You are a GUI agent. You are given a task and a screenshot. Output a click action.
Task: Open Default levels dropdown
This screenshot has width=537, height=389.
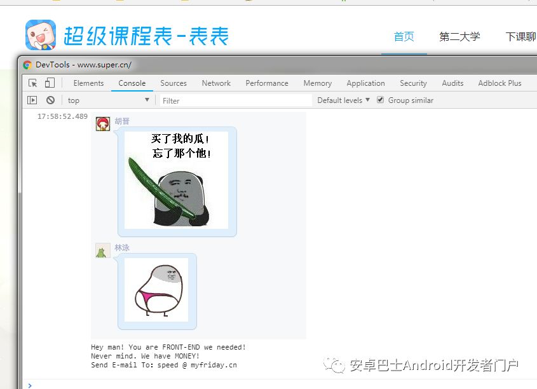344,100
